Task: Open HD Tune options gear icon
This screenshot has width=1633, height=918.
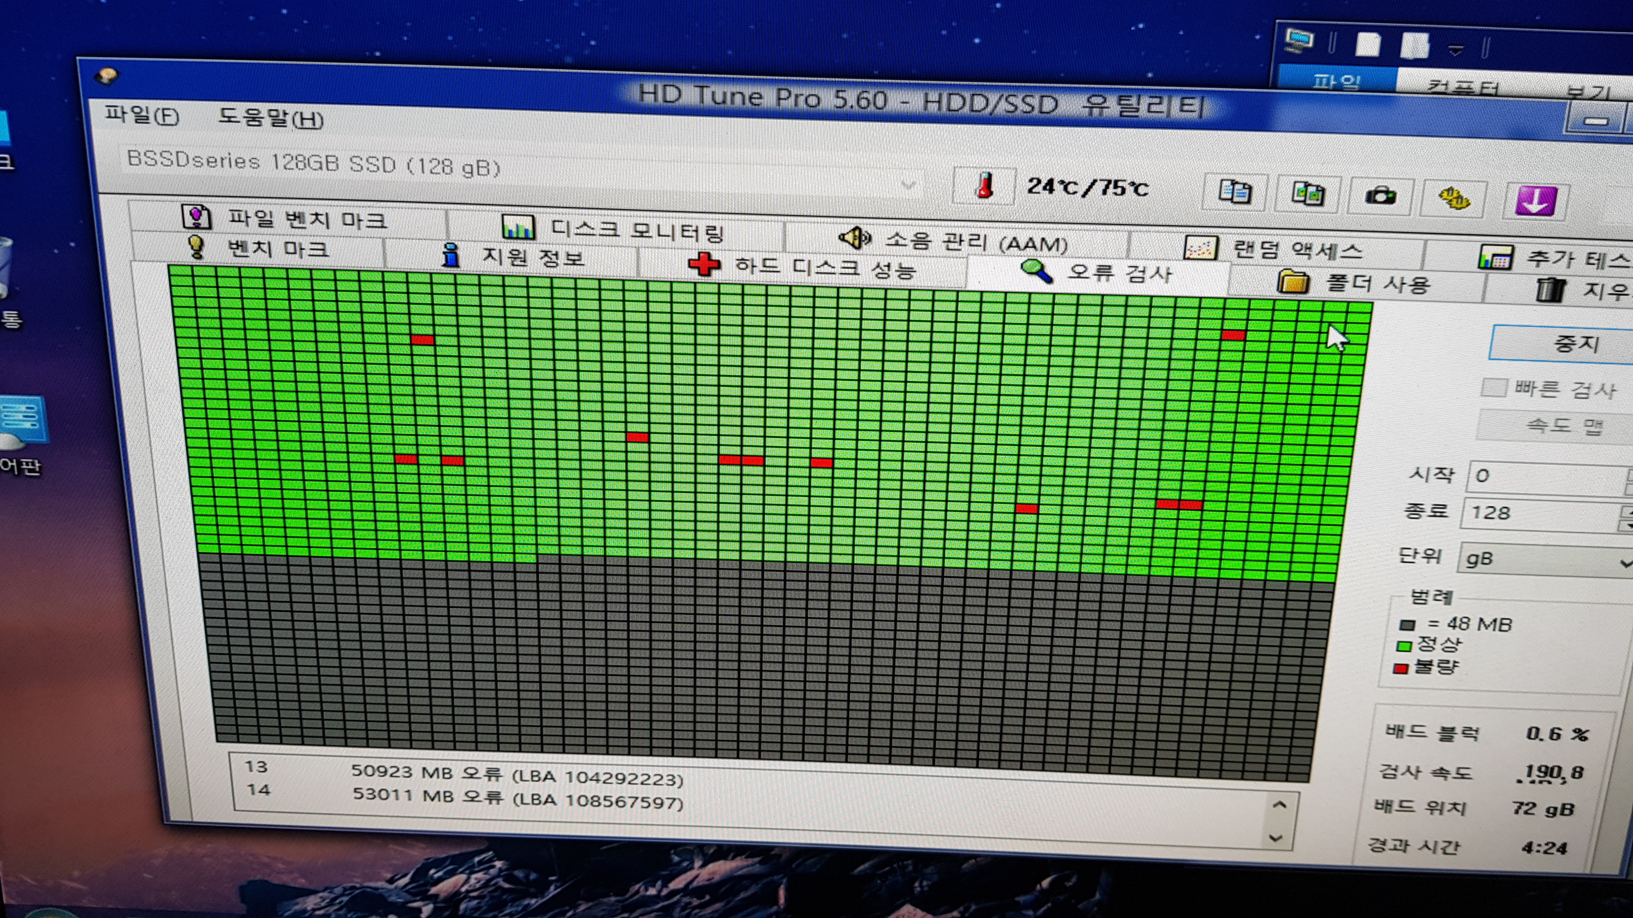Action: 1453,199
